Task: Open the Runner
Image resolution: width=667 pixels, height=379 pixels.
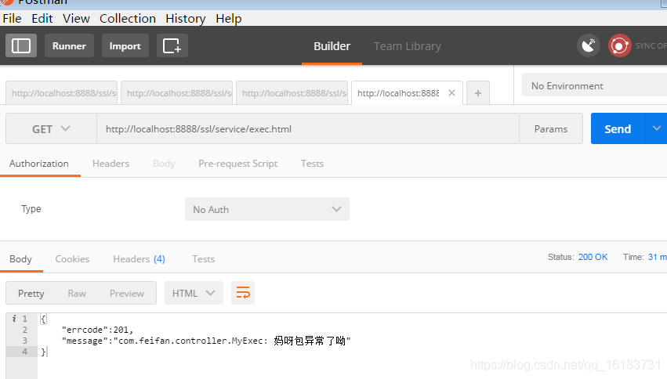Action: 69,45
